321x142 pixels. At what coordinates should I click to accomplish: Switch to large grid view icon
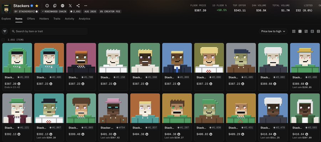pyautogui.click(x=294, y=31)
